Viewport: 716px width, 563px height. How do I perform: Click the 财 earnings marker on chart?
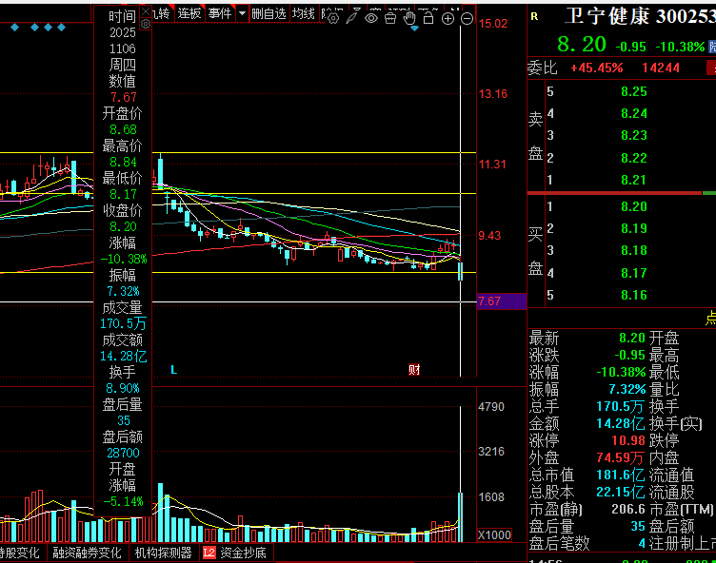pyautogui.click(x=414, y=370)
